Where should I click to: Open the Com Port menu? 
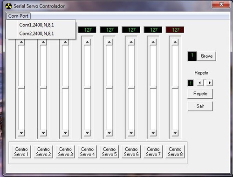tap(18, 16)
